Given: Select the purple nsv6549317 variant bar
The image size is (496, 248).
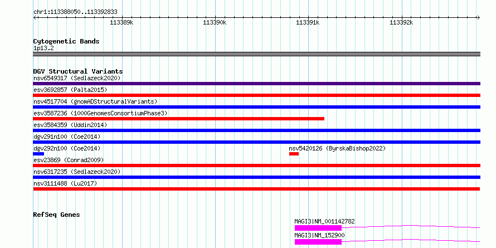Looking at the screenshot, I should pyautogui.click(x=256, y=84).
